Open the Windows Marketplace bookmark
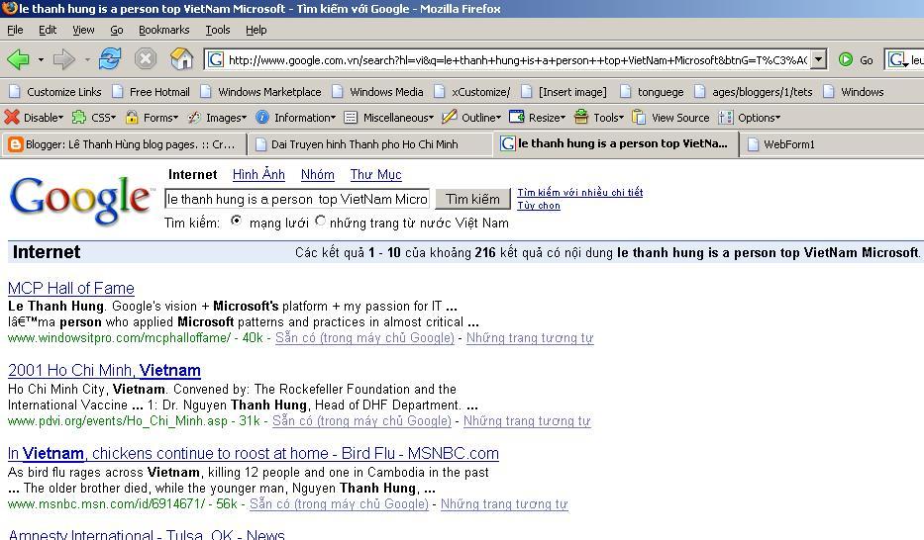 click(x=260, y=92)
